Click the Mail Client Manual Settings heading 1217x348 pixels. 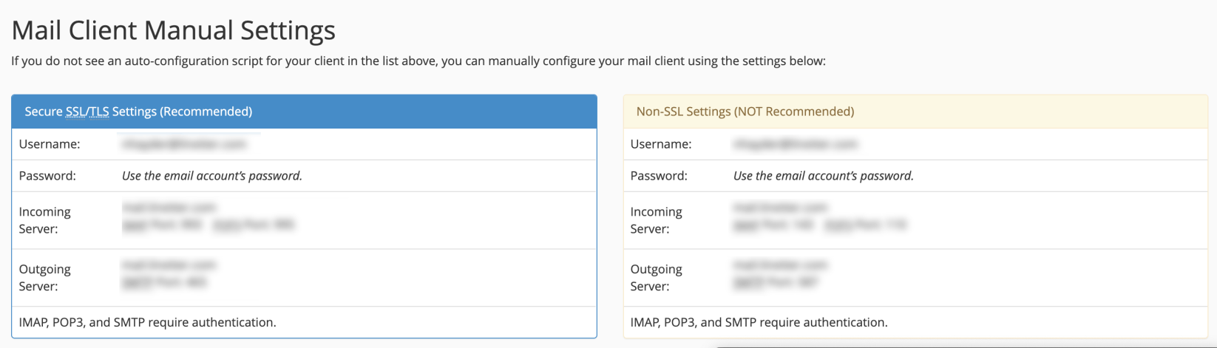coord(174,30)
